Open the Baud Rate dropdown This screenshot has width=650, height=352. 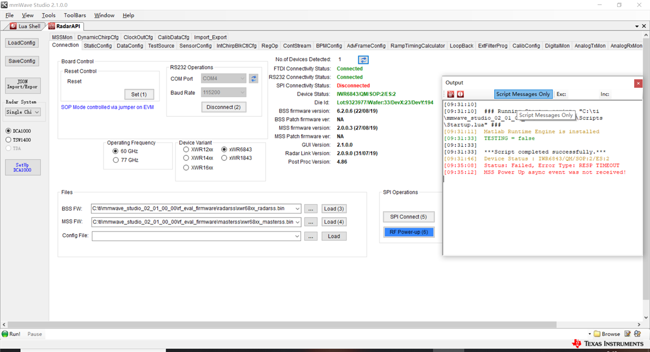click(x=224, y=92)
